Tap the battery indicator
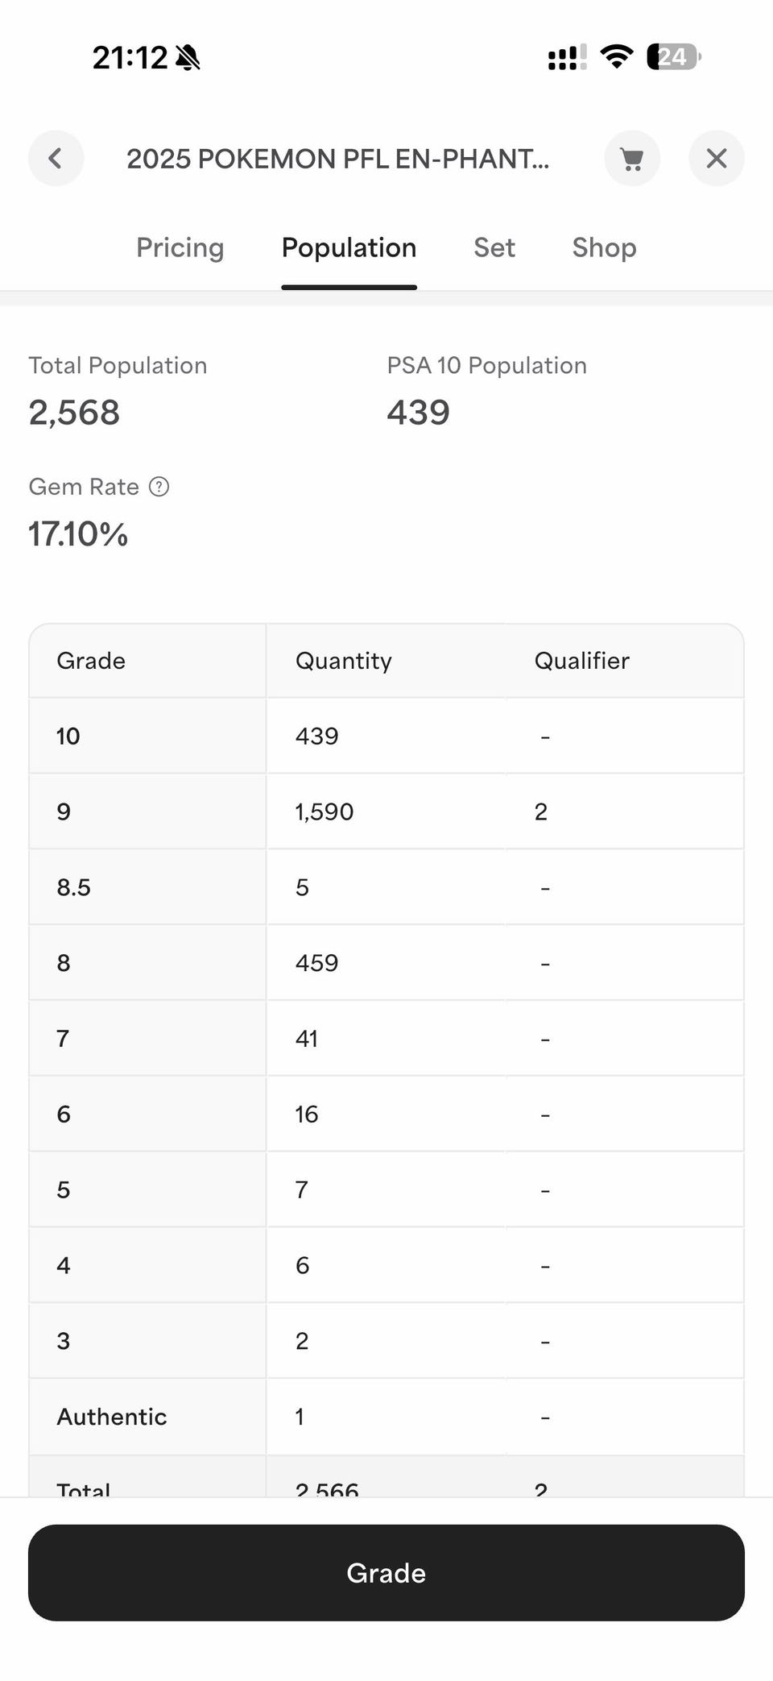The image size is (773, 1681). point(673,57)
